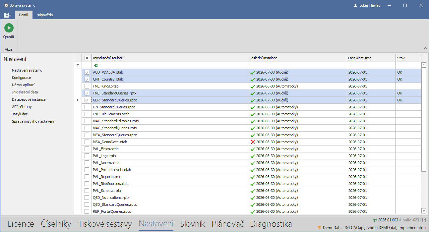This screenshot has width=429, height=232.
Task: Open Názvy aplikací in the sidebar
Action: pyautogui.click(x=23, y=85)
